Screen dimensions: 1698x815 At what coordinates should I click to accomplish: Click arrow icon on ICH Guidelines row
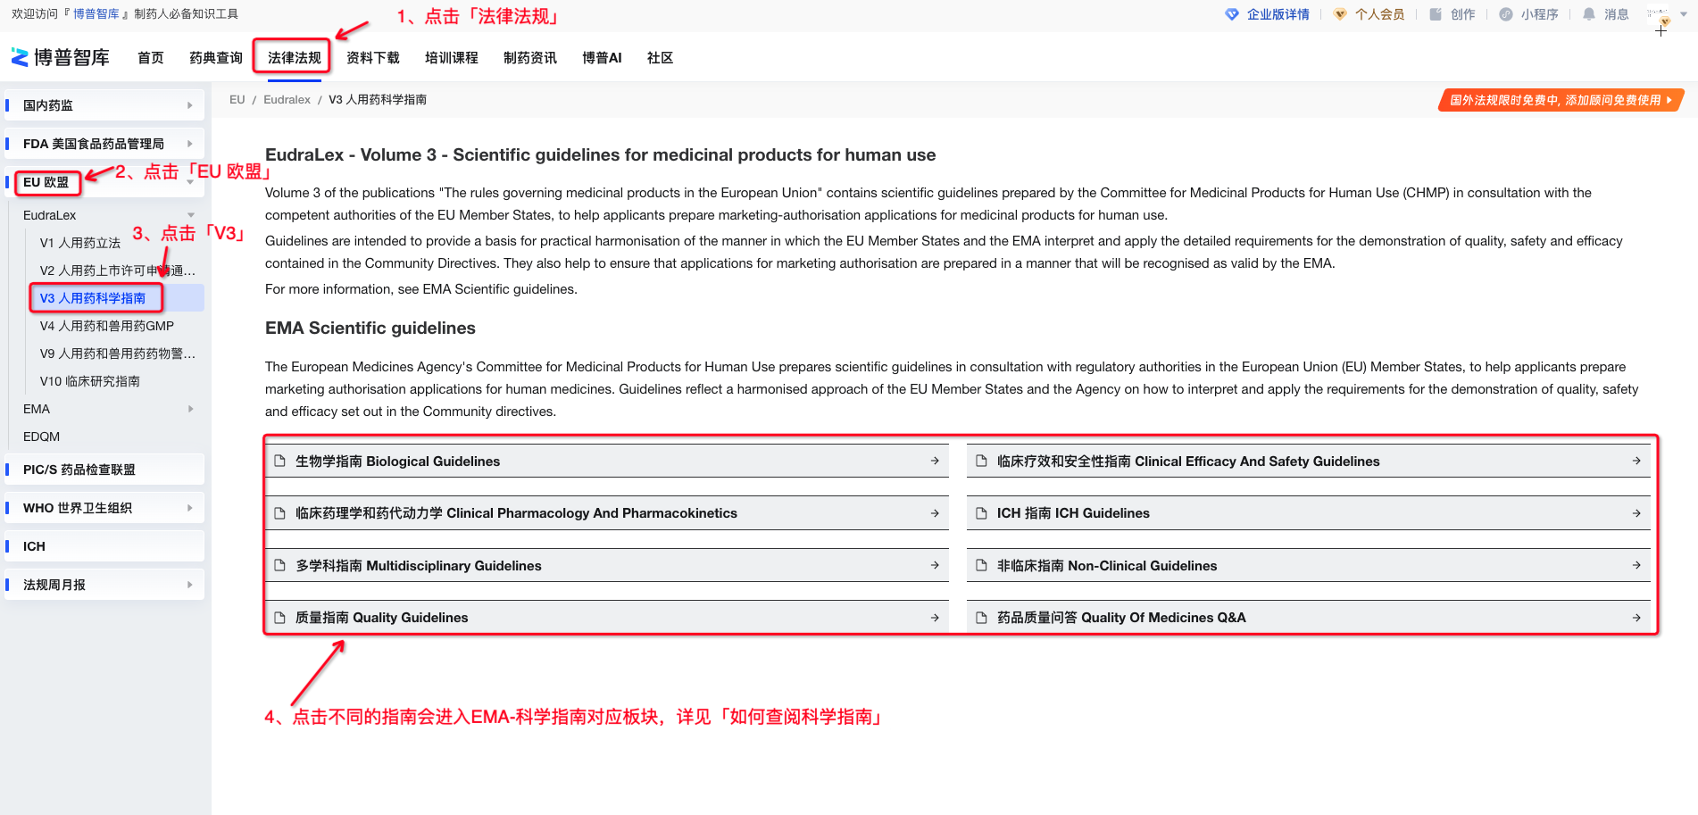point(1636,513)
